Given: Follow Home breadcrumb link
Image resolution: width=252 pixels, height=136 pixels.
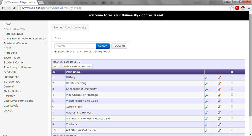Looking at the screenshot, I should coord(58,27).
